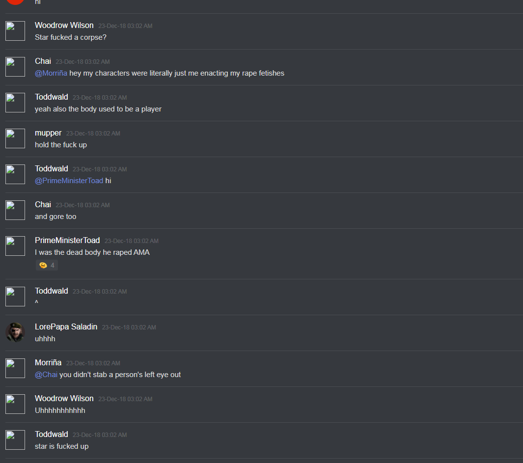Click LorePapa Saladin's profile picture

click(15, 332)
